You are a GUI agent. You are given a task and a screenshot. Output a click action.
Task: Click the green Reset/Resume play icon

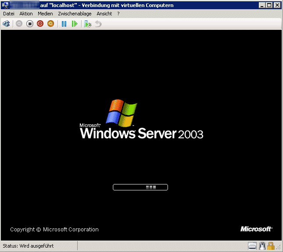[x=74, y=24]
